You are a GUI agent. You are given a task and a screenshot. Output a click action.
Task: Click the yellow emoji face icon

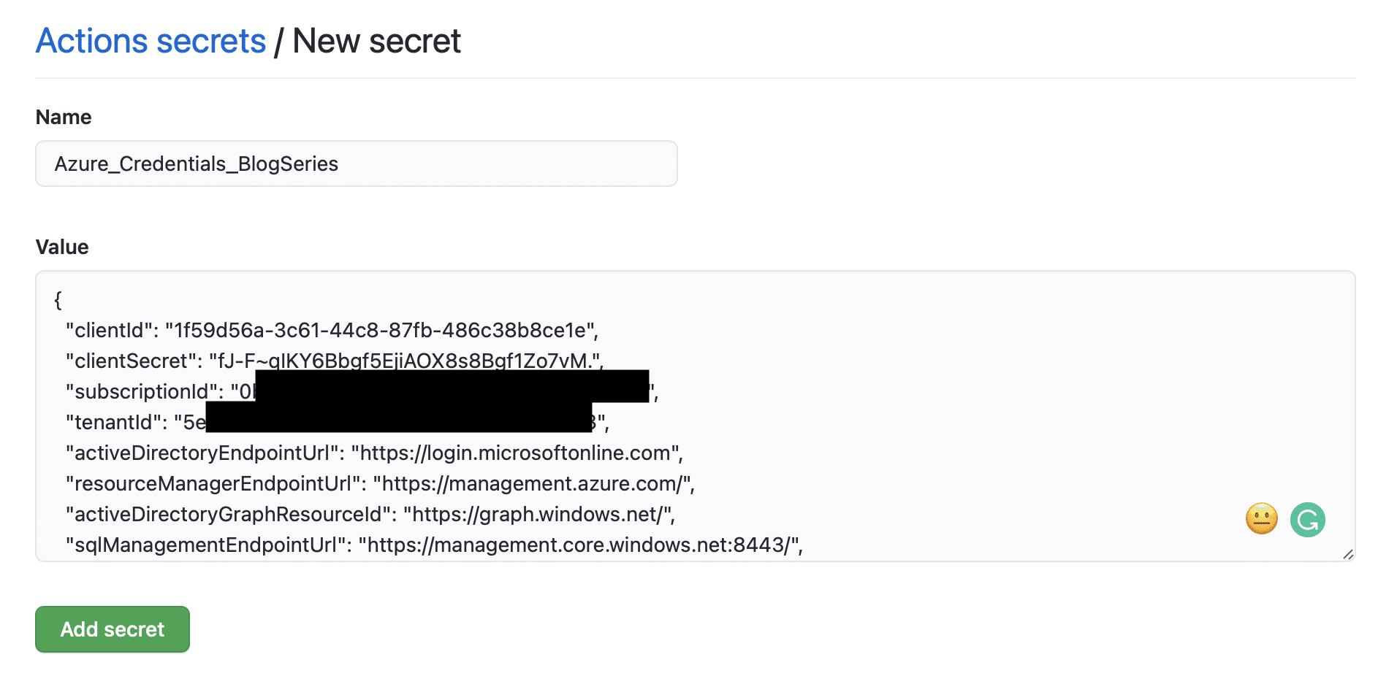(x=1261, y=519)
